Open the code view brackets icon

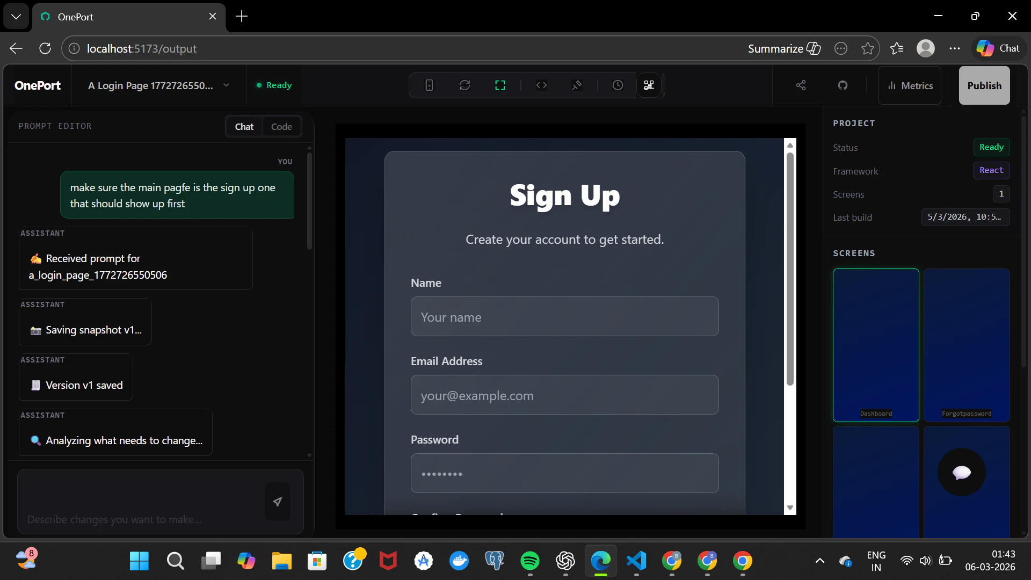click(541, 85)
